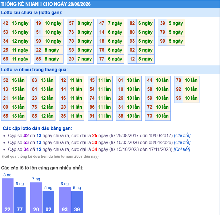Open Chi tiết link for pair 53
The width and height of the screenshot is (221, 215).
[182, 142]
